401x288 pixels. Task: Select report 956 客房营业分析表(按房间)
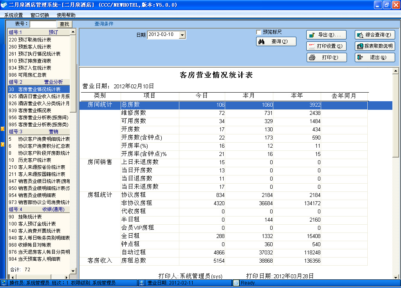[39, 118]
